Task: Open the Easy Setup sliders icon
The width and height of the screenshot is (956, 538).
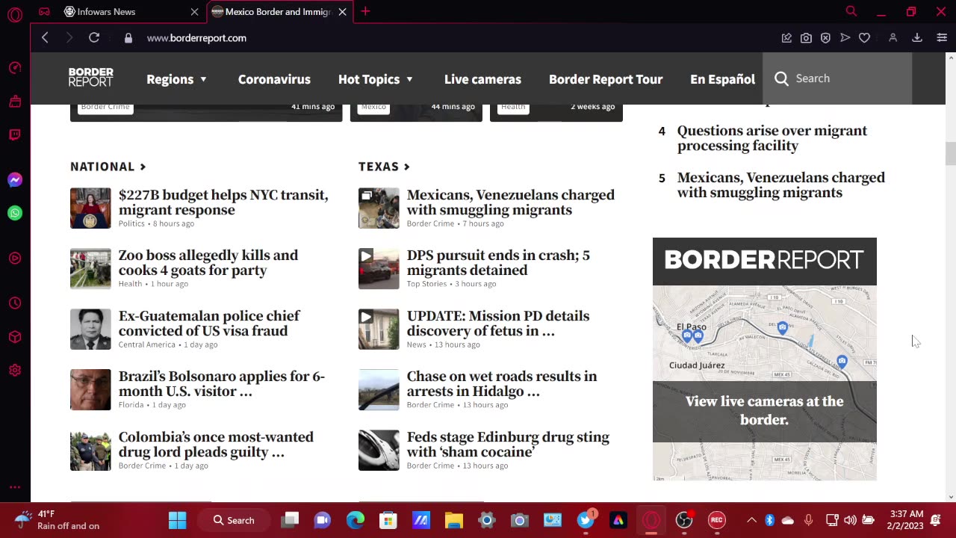Action: click(x=942, y=37)
